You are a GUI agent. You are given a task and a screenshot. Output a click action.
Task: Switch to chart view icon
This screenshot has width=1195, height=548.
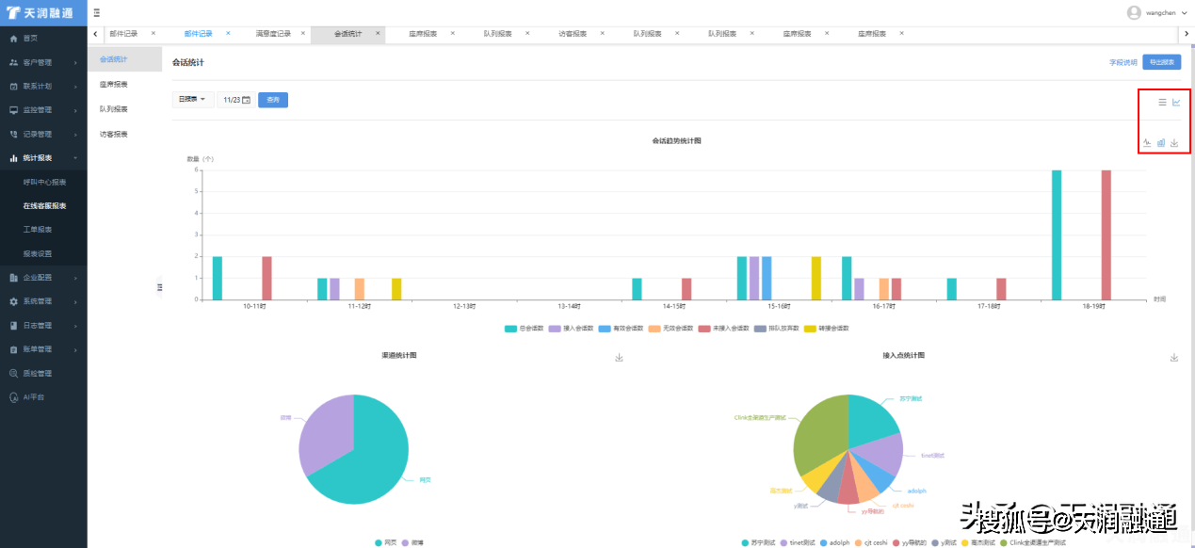[x=1176, y=102]
